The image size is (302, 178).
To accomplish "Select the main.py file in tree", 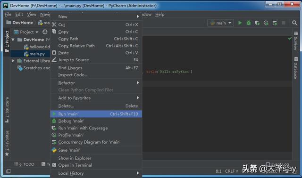I will point(30,54).
